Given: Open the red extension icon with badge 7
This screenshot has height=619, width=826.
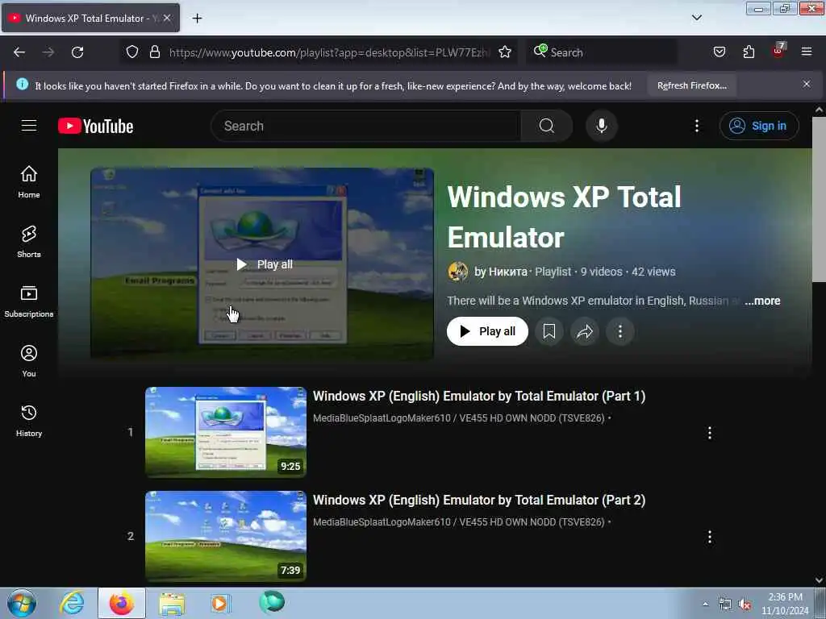Looking at the screenshot, I should [778, 51].
